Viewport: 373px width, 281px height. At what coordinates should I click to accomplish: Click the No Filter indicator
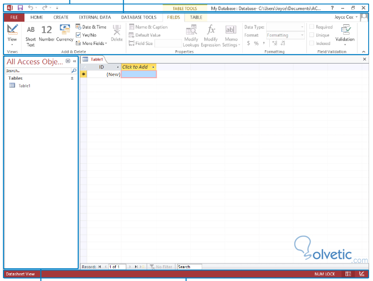[x=161, y=267]
